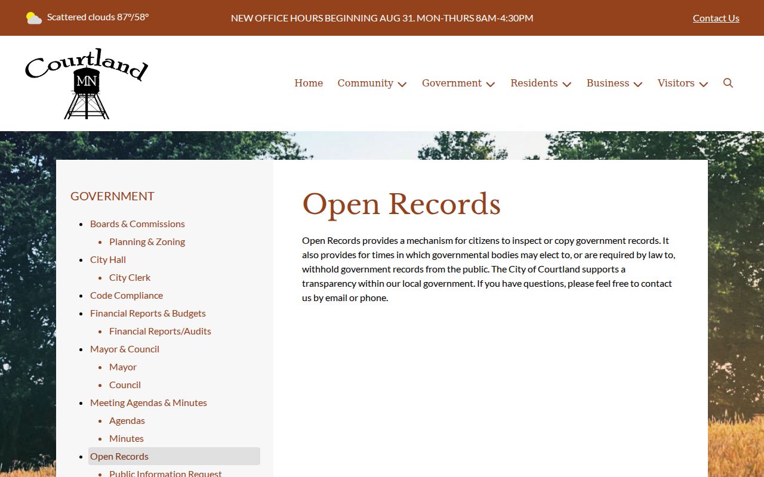Open the Residents menu item
Image resolution: width=764 pixels, height=477 pixels.
[x=534, y=83]
